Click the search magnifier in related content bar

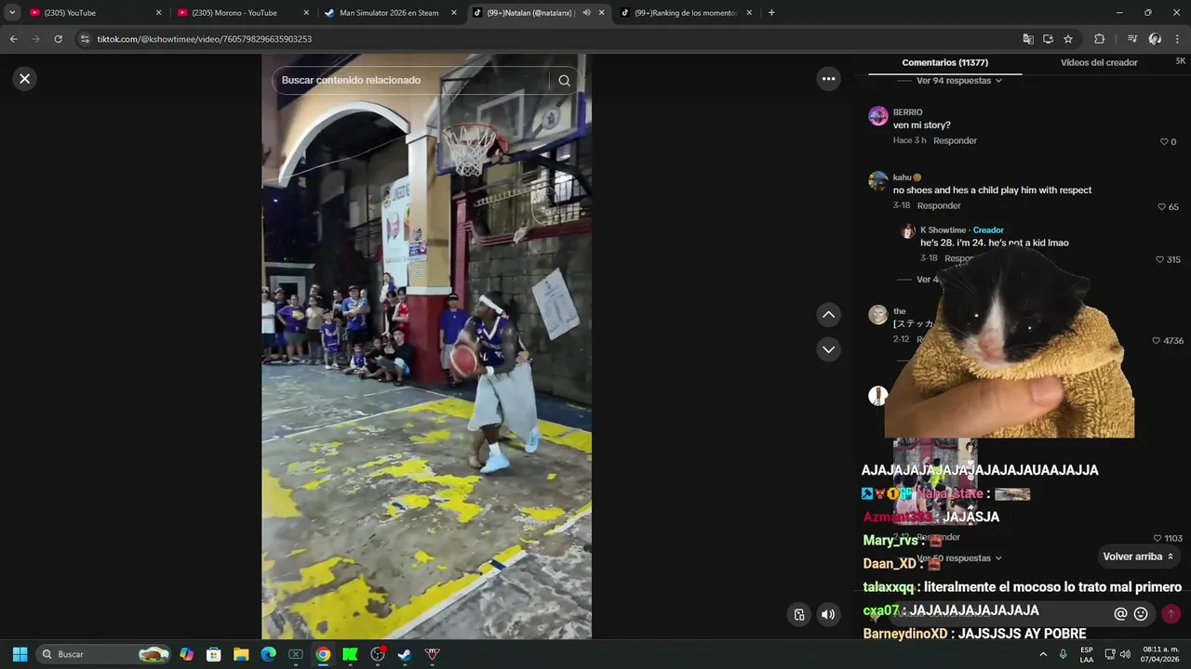click(564, 81)
